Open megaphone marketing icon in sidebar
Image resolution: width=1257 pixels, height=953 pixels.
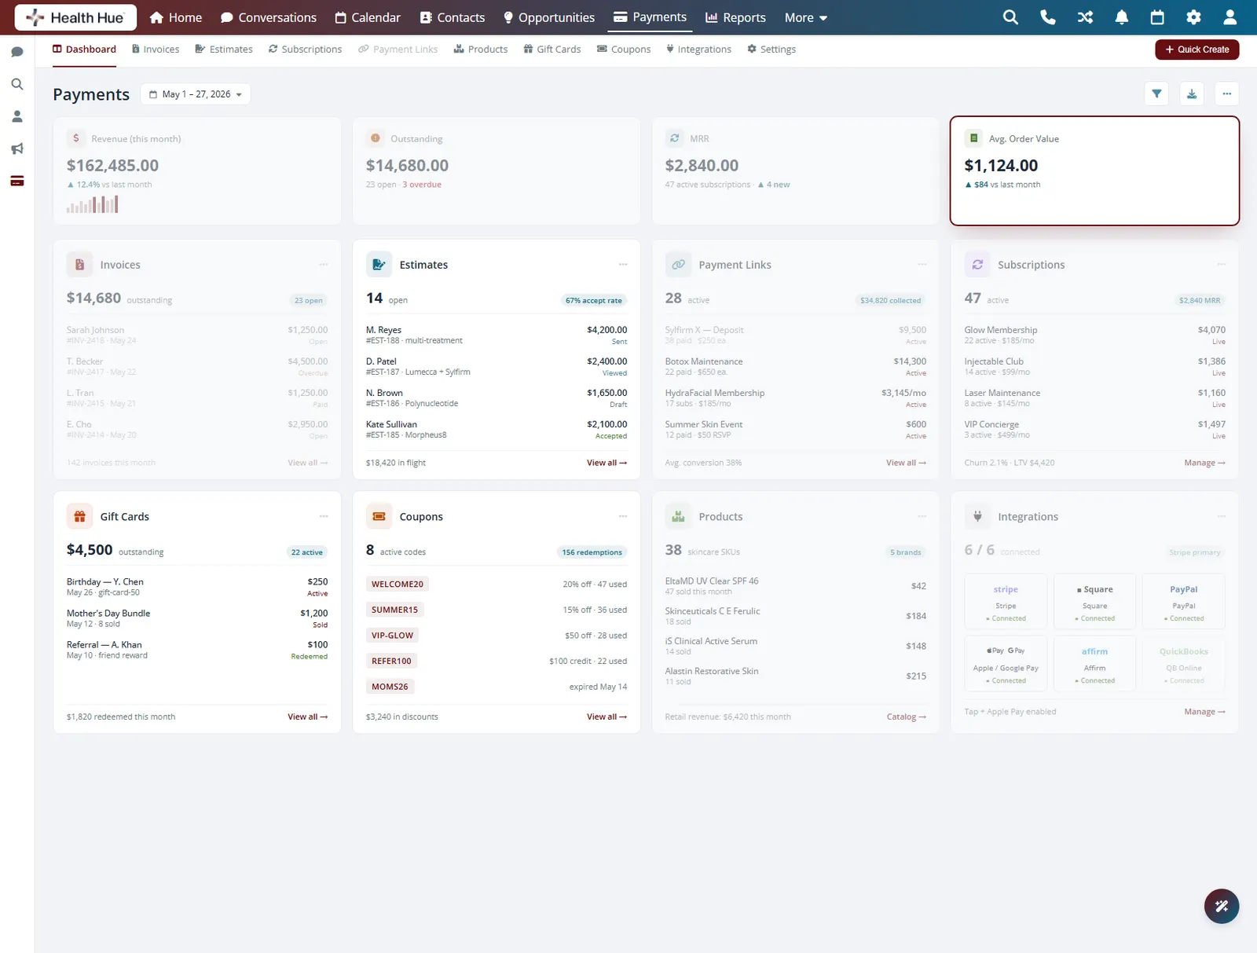click(17, 148)
